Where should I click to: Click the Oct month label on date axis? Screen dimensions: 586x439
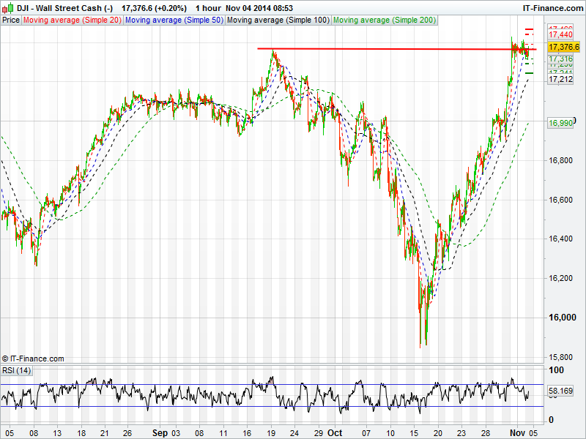click(x=335, y=433)
